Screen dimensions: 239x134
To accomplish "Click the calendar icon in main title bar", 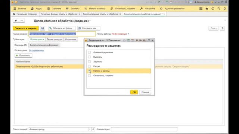I will [x=171, y=2].
